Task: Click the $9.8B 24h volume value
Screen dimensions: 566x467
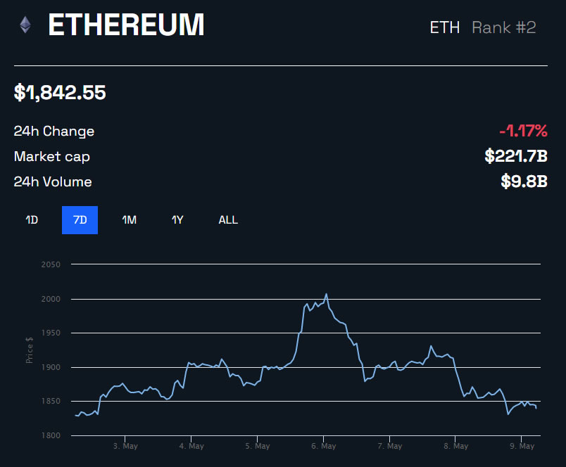Action: click(x=524, y=181)
